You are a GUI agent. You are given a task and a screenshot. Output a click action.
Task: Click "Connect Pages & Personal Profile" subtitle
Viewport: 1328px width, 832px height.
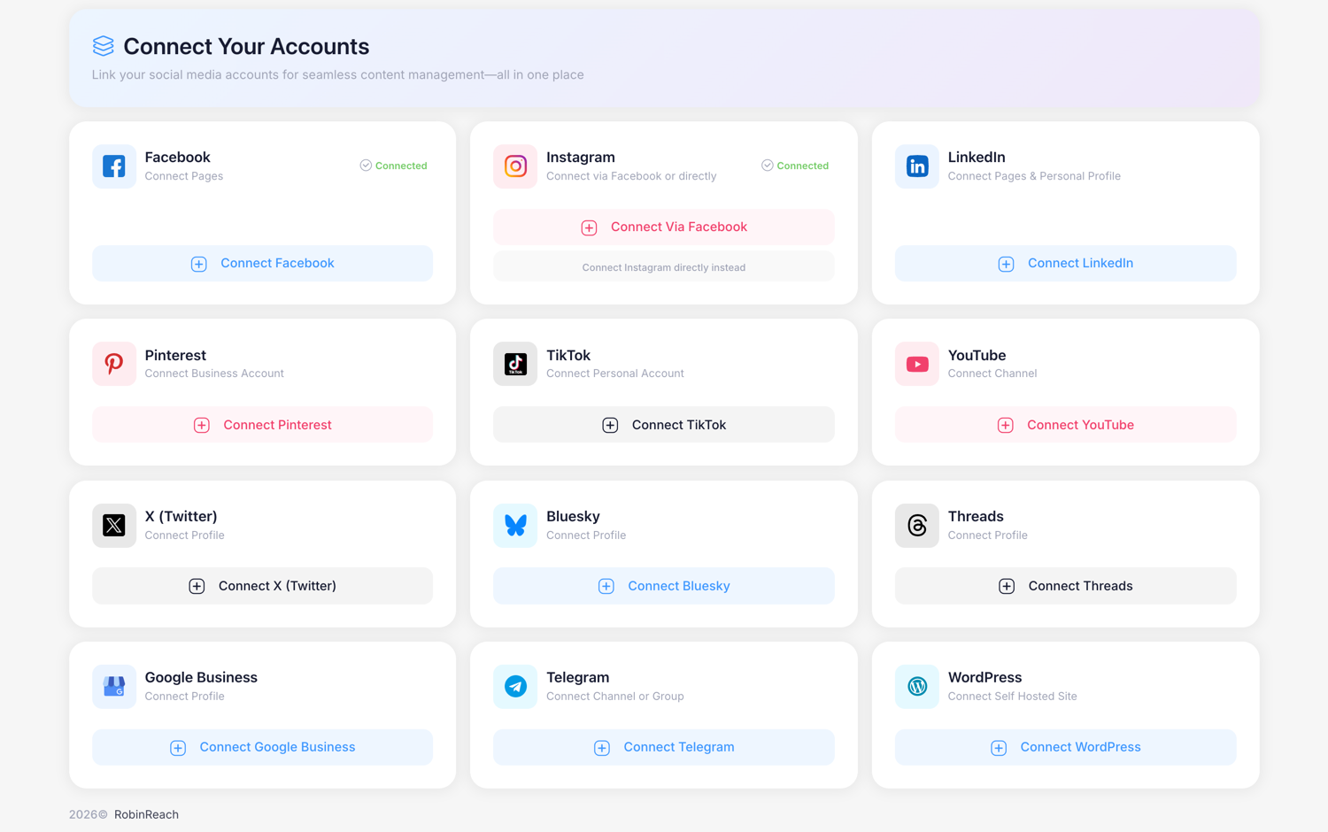pos(1034,176)
